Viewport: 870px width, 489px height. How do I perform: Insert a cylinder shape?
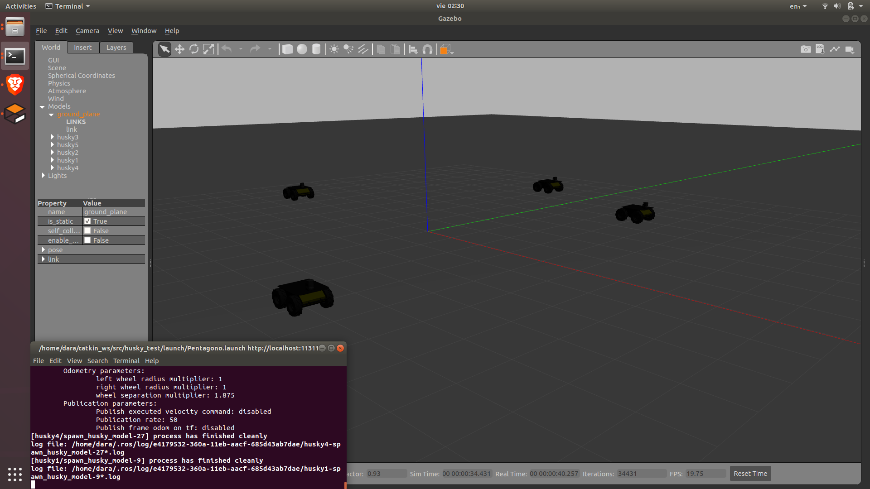click(316, 49)
